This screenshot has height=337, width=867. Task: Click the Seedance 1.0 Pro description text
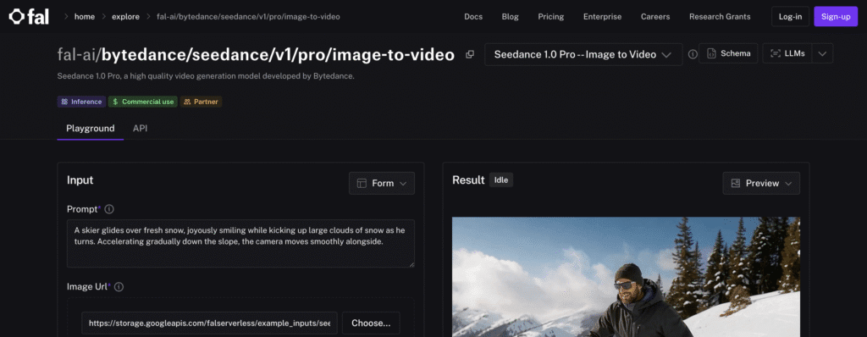(206, 76)
